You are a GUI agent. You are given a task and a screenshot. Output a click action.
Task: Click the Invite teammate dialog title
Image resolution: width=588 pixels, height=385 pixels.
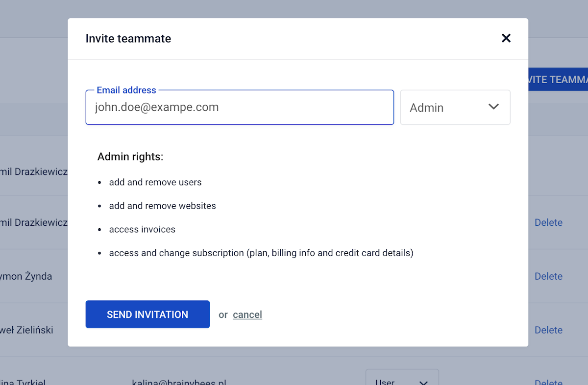click(128, 39)
